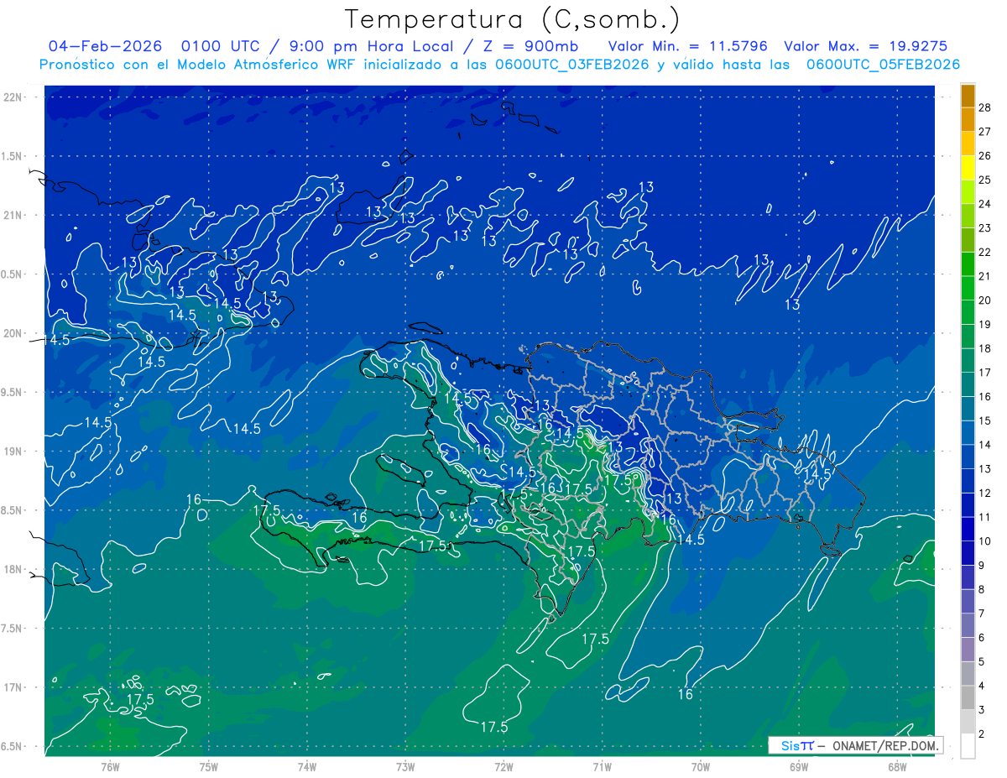Click the '75W' longitude axis label
Image resolution: width=1007 pixels, height=778 pixels.
click(x=209, y=767)
